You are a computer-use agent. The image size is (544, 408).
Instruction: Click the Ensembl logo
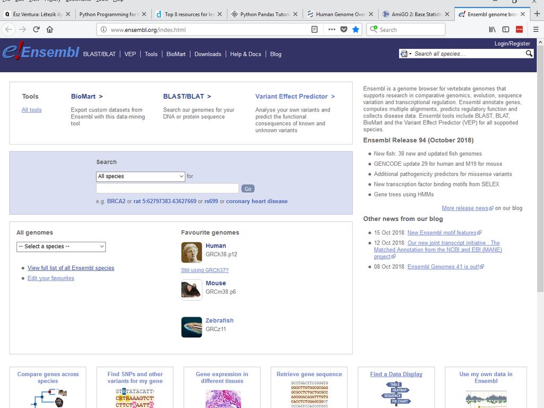pyautogui.click(x=41, y=52)
